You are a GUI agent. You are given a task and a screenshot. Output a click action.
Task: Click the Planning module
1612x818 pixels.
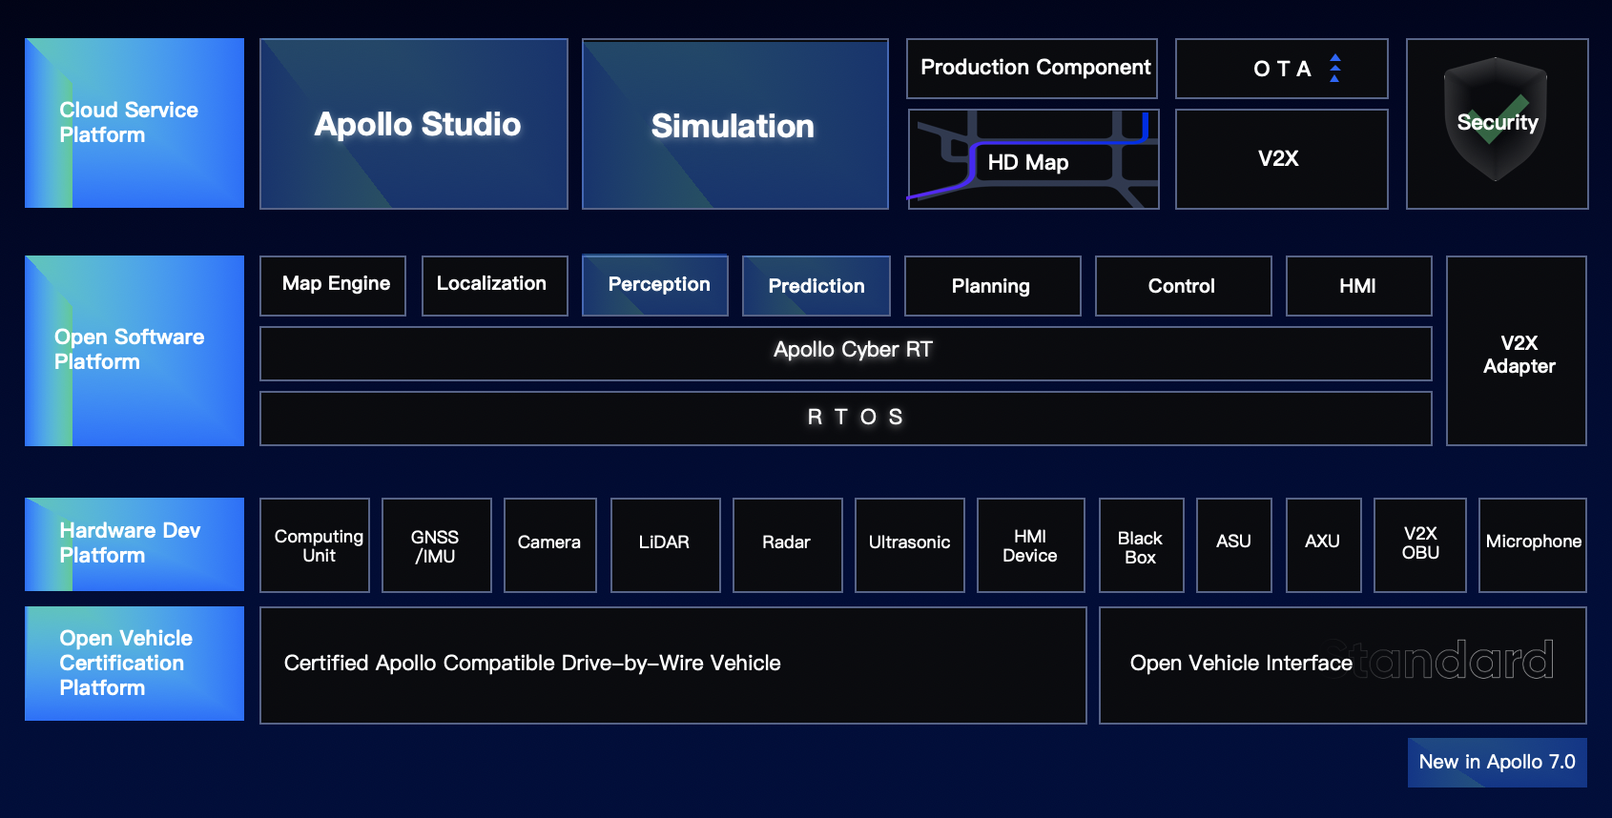coord(993,286)
